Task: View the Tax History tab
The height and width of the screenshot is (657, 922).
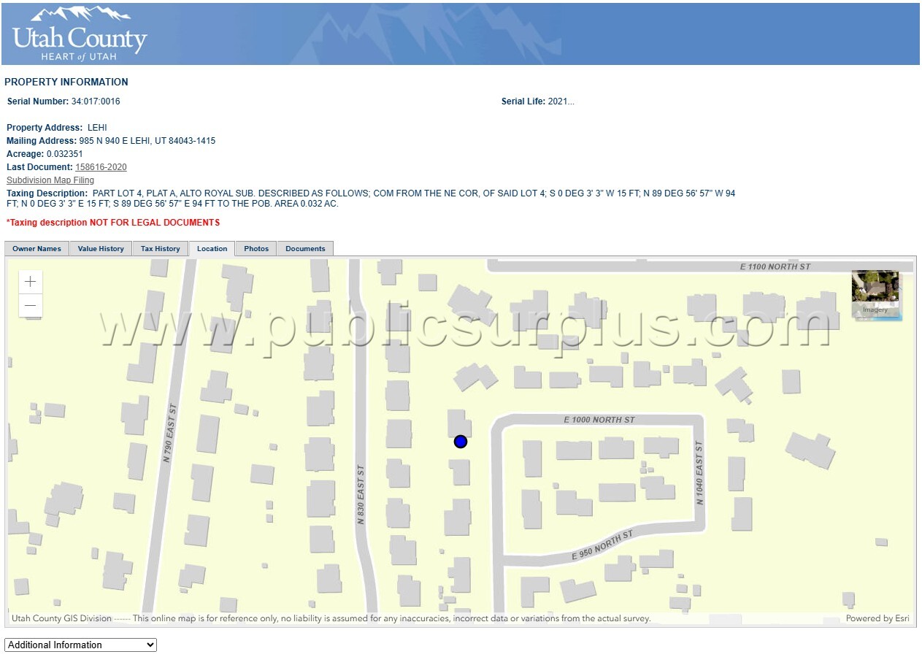Action: (x=160, y=249)
